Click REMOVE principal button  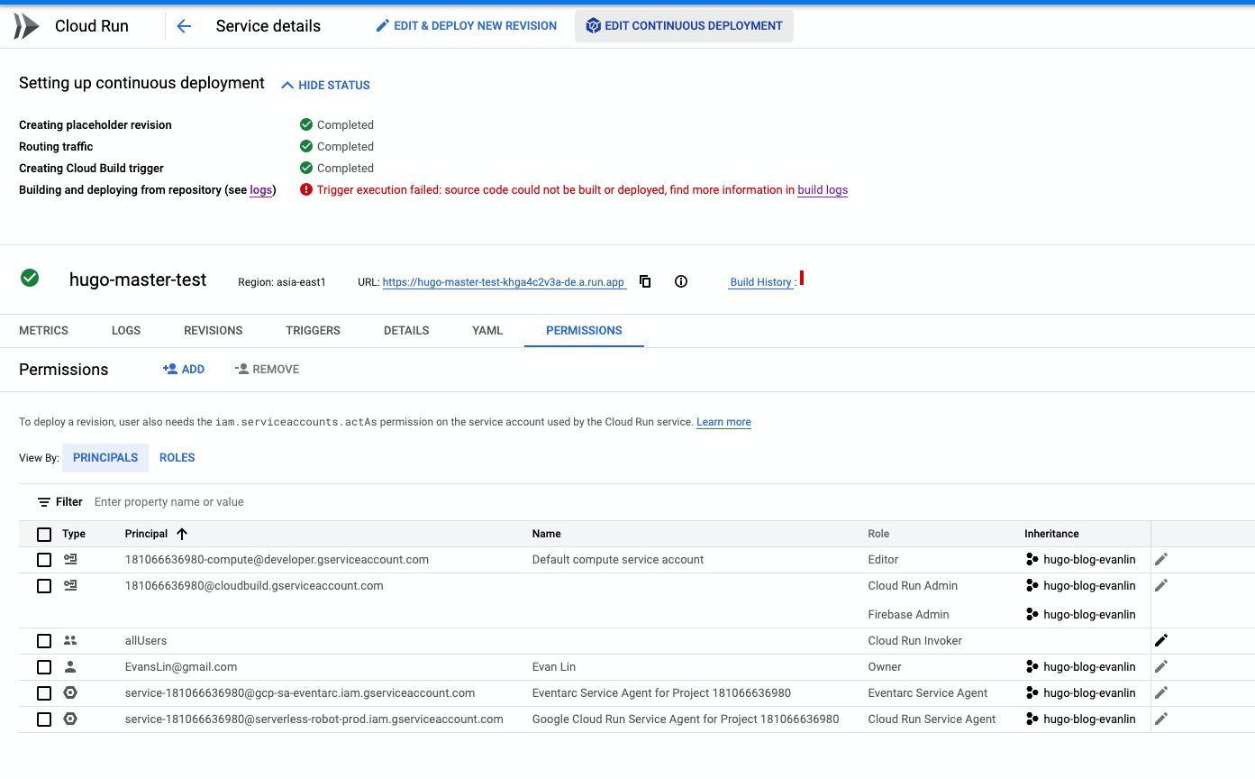point(267,370)
